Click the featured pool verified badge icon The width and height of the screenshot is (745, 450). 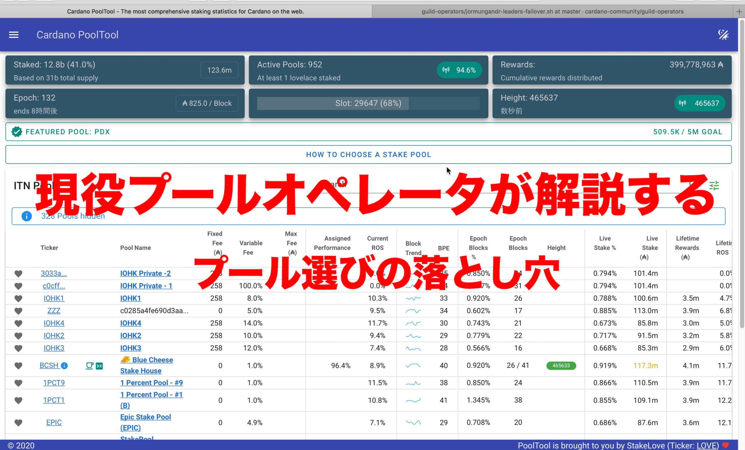click(17, 132)
